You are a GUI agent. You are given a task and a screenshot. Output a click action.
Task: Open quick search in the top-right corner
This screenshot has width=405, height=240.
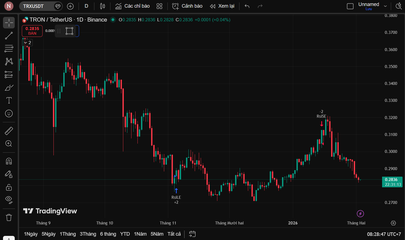[x=399, y=6]
